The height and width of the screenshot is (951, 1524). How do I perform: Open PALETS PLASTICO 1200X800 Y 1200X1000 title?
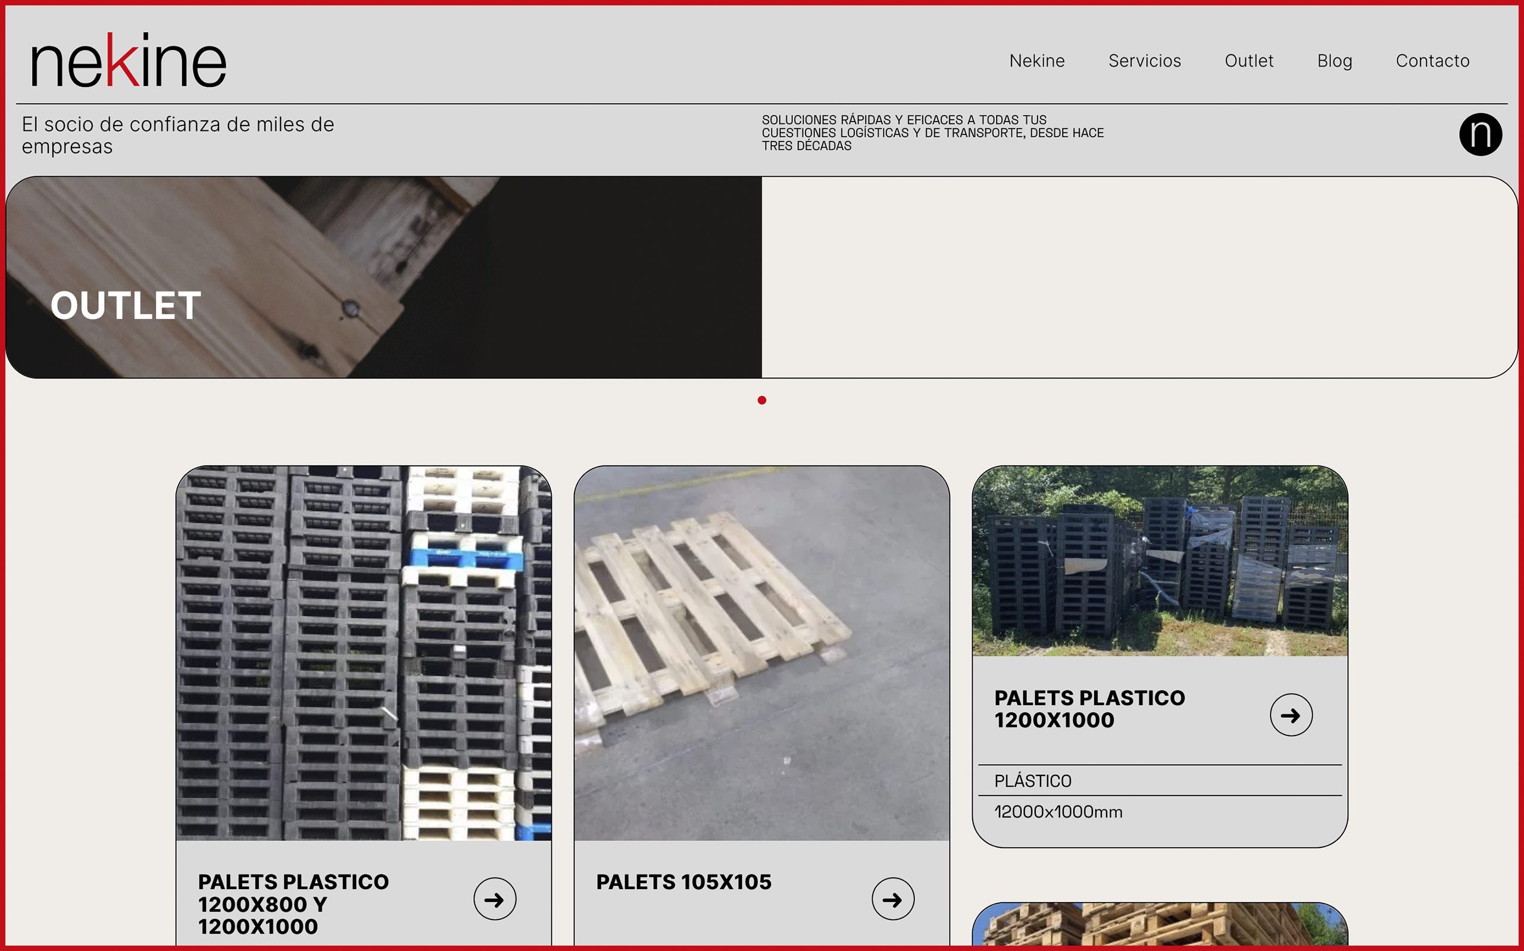(293, 904)
